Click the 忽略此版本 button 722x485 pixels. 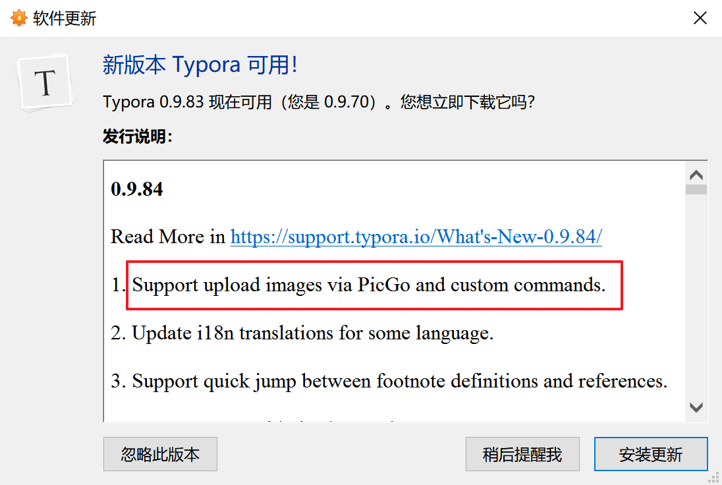point(160,454)
